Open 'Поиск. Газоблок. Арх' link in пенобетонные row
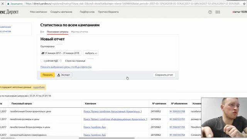Screen dimensions: 247x139 click(95, 127)
